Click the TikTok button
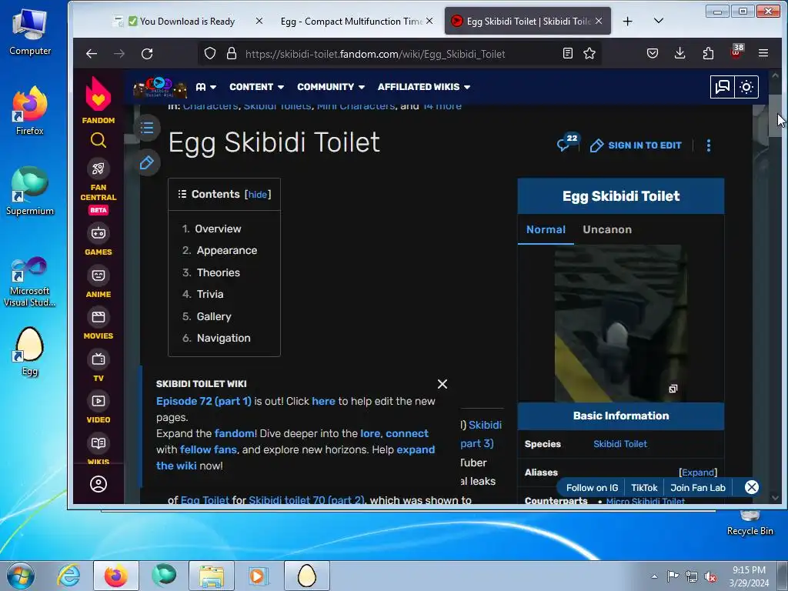Image resolution: width=788 pixels, height=591 pixels. click(x=644, y=487)
